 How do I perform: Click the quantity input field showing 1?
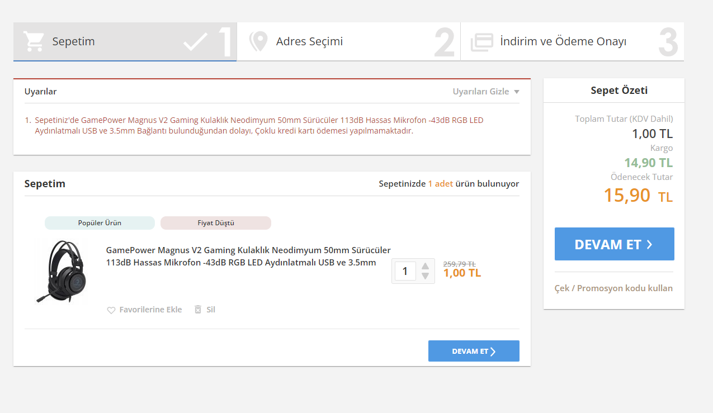click(x=405, y=272)
